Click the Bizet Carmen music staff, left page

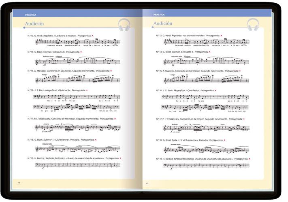pyautogui.click(x=77, y=61)
